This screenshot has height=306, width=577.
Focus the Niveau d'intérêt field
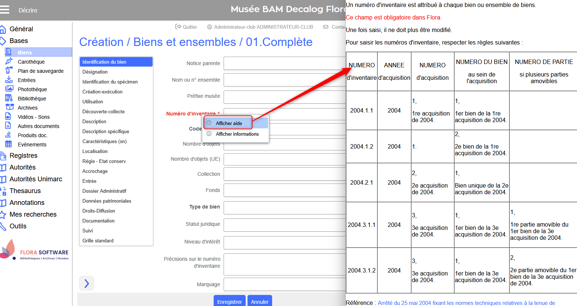pyautogui.click(x=285, y=243)
